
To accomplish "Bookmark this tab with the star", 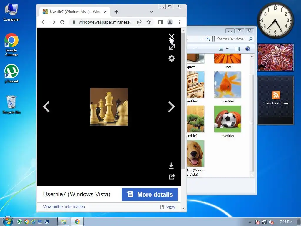I will coord(149,22).
